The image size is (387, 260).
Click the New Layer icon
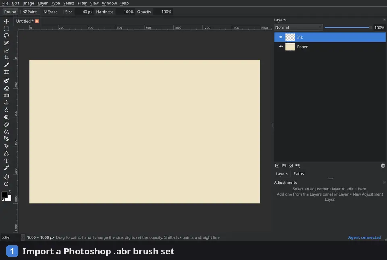coord(277,165)
